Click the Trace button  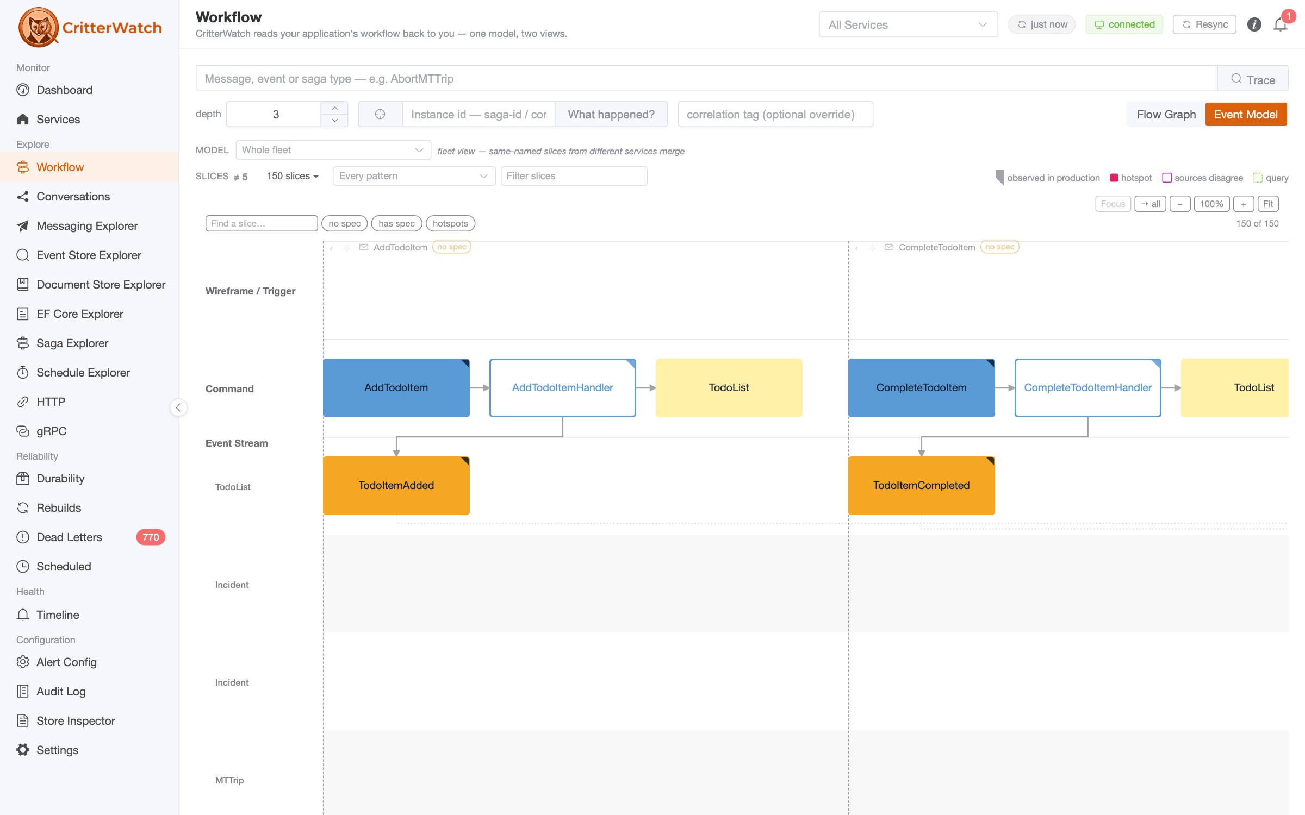coord(1253,79)
